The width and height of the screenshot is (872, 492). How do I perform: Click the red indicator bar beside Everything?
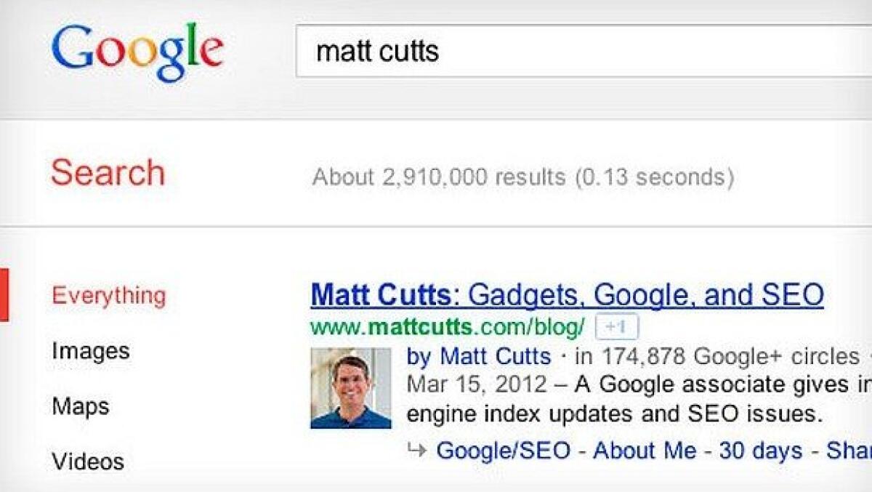pyautogui.click(x=4, y=296)
